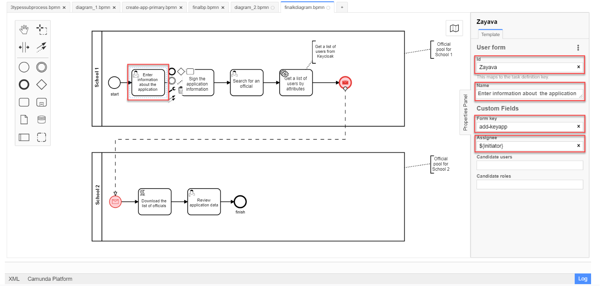Clear the Id field value
Screen dimensions: 600x286
click(x=578, y=67)
